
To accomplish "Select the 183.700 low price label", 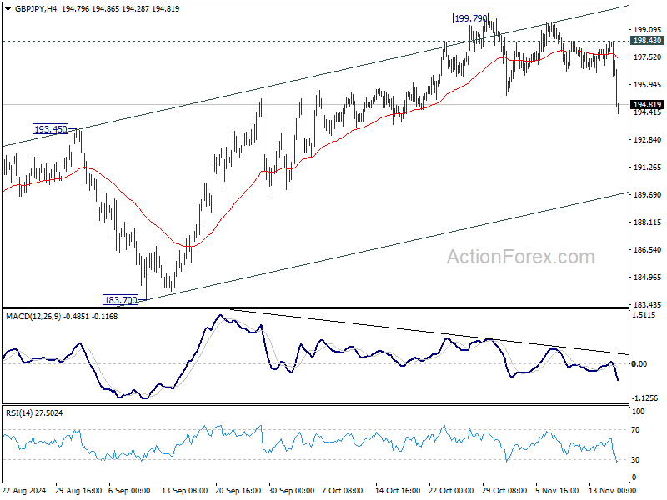I will click(x=121, y=300).
